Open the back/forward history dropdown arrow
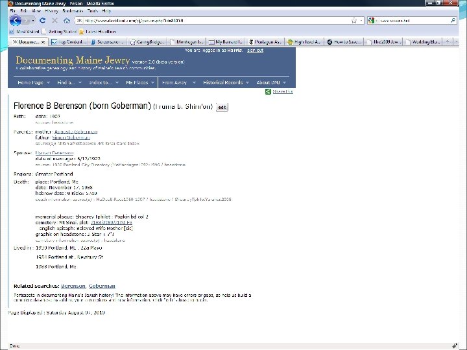Viewport: 467px width, 350px height. point(33,21)
